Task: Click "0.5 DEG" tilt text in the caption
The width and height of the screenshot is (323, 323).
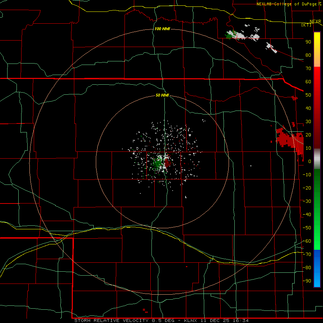Action: [163, 320]
